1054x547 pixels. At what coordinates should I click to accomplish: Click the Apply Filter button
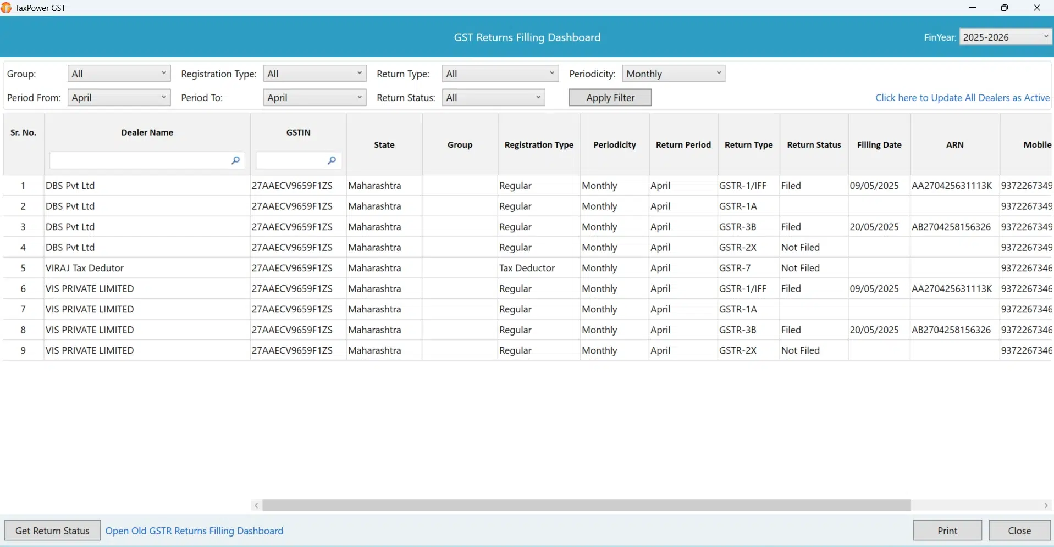click(x=610, y=97)
